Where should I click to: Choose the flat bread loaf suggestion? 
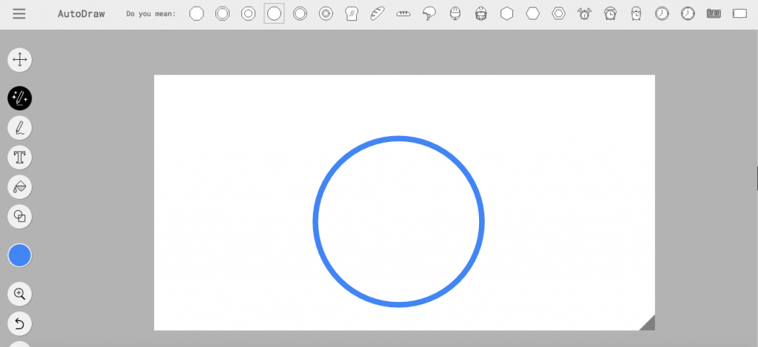coord(403,13)
